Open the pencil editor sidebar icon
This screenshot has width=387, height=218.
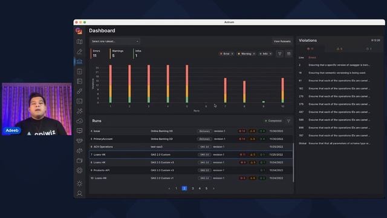79,51
